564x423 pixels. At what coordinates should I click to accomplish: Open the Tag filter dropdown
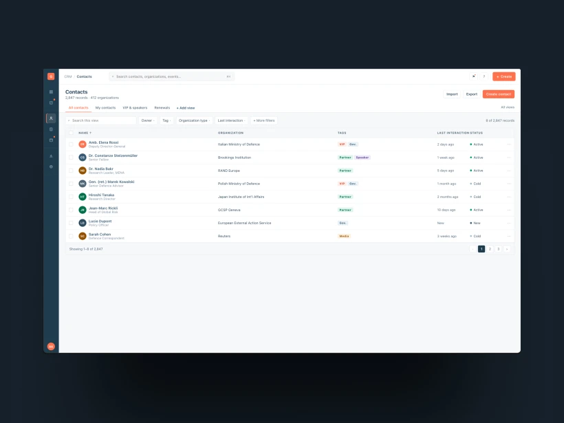coord(166,120)
